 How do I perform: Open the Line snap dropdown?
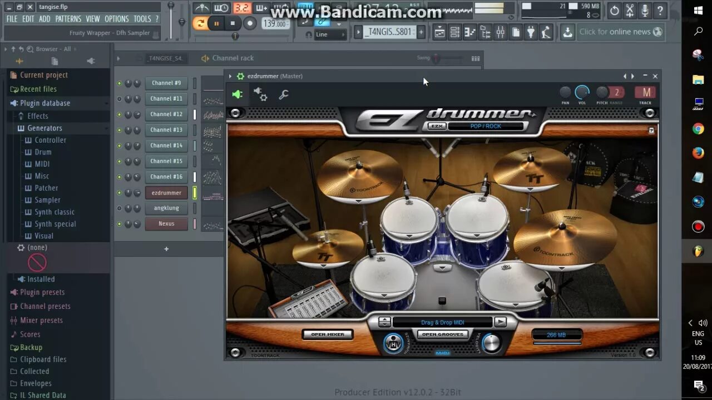pos(330,34)
